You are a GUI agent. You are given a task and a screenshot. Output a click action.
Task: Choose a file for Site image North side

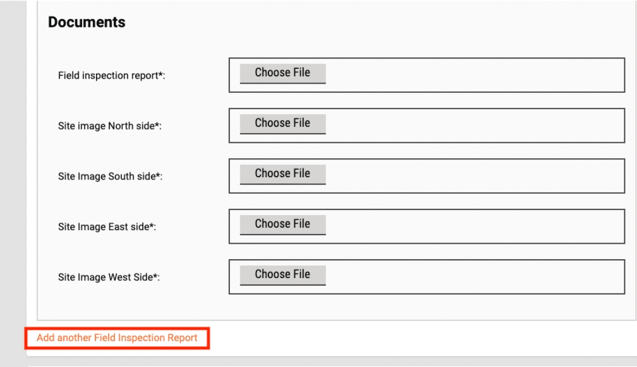282,124
